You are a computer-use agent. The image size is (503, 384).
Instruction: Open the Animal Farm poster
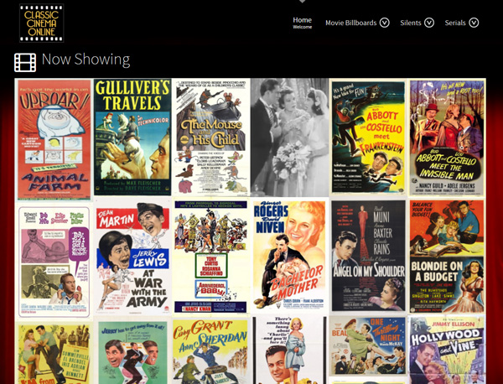(x=54, y=139)
